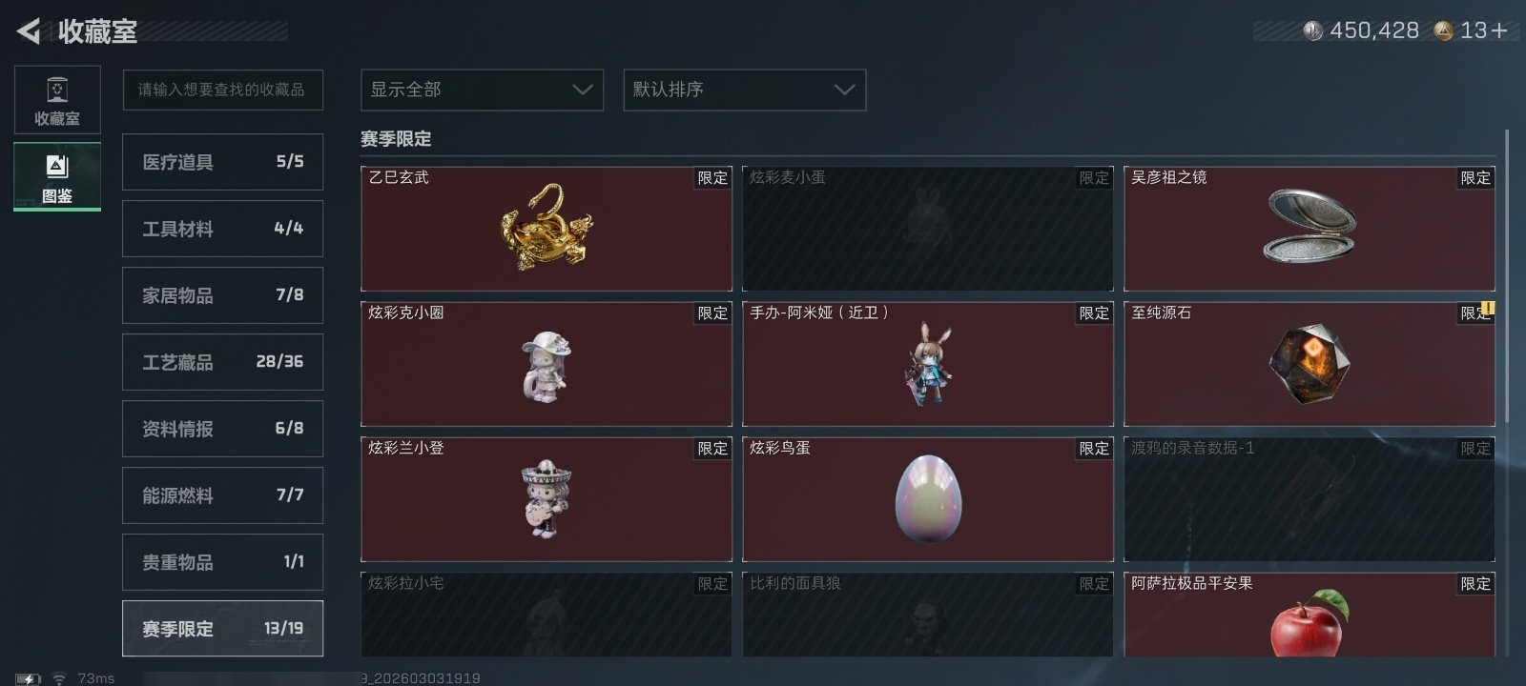
Task: Switch to the 工艺藏品 category
Action: coord(222,362)
